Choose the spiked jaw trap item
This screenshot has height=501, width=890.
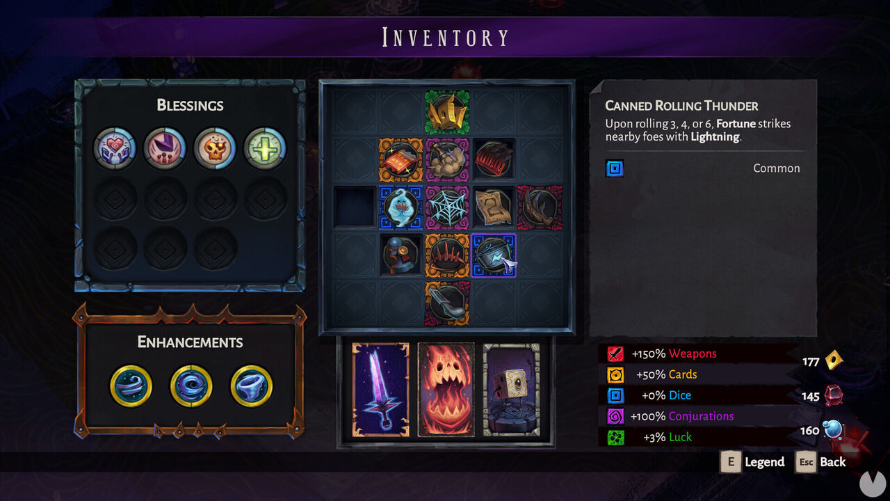(x=447, y=255)
